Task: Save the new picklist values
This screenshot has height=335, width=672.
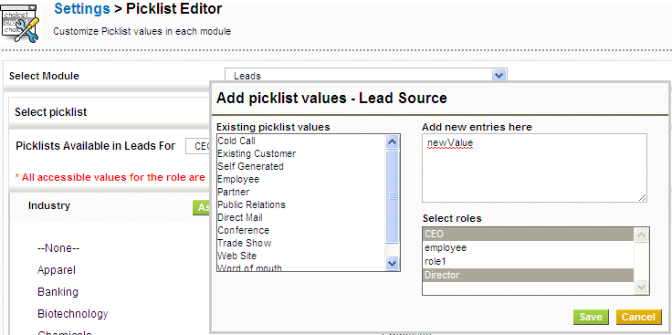Action: click(591, 317)
